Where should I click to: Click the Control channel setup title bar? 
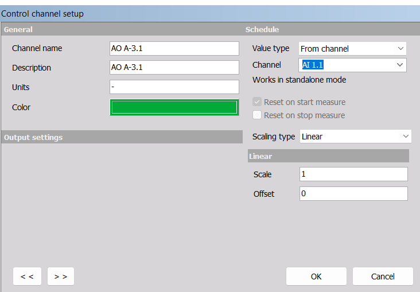click(210, 14)
